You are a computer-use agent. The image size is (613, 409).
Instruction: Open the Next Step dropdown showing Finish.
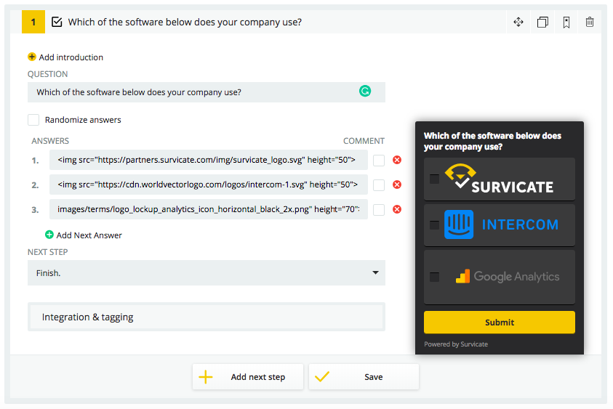[x=207, y=272]
